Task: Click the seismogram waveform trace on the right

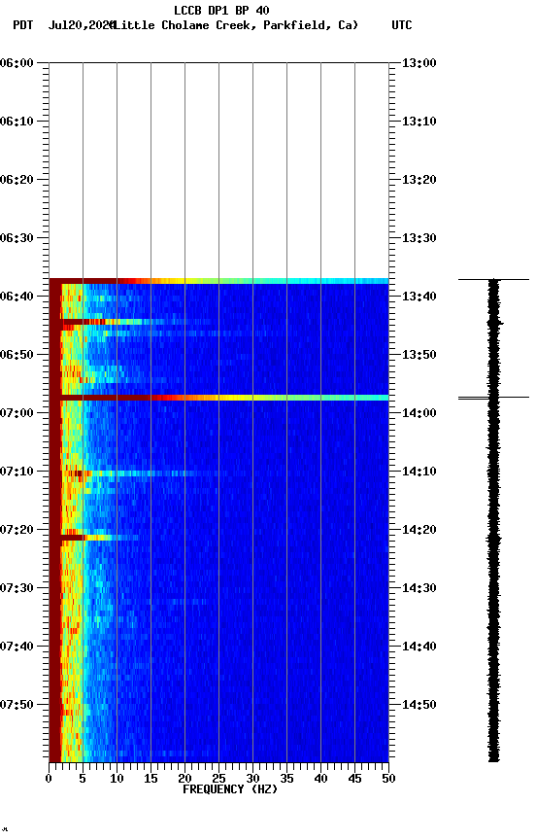Action: (493, 520)
